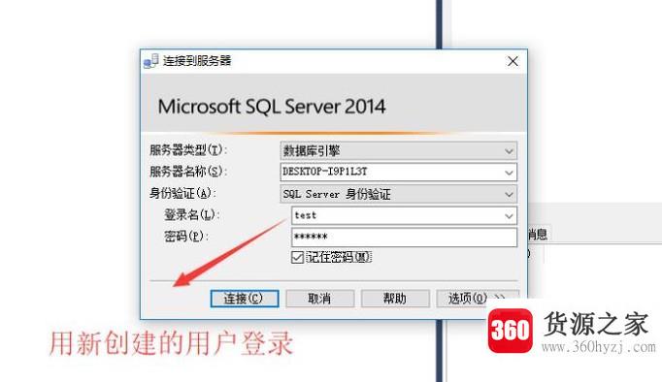Image resolution: width=662 pixels, height=382 pixels.
Task: Close the Connect to Server dialog
Action: pyautogui.click(x=513, y=61)
